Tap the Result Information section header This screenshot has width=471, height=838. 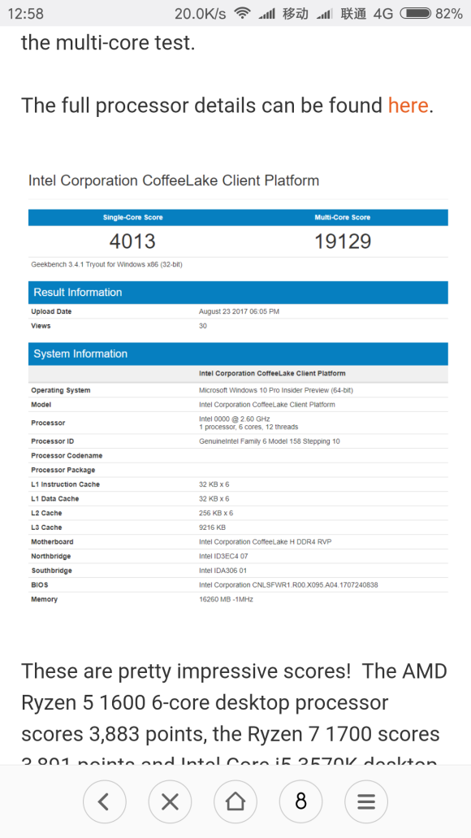point(238,293)
